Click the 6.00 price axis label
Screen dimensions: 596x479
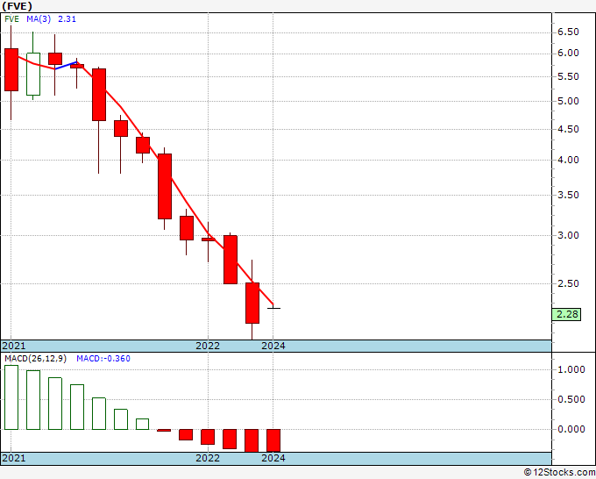click(568, 53)
